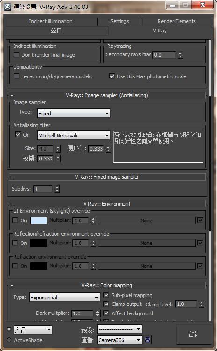Click the 模糊 value field
Screen dimensions: 217x351
pos(46,159)
